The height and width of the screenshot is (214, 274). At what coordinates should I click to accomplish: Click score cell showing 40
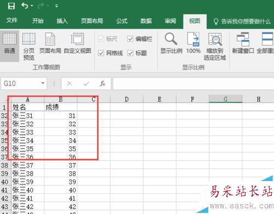click(61, 190)
